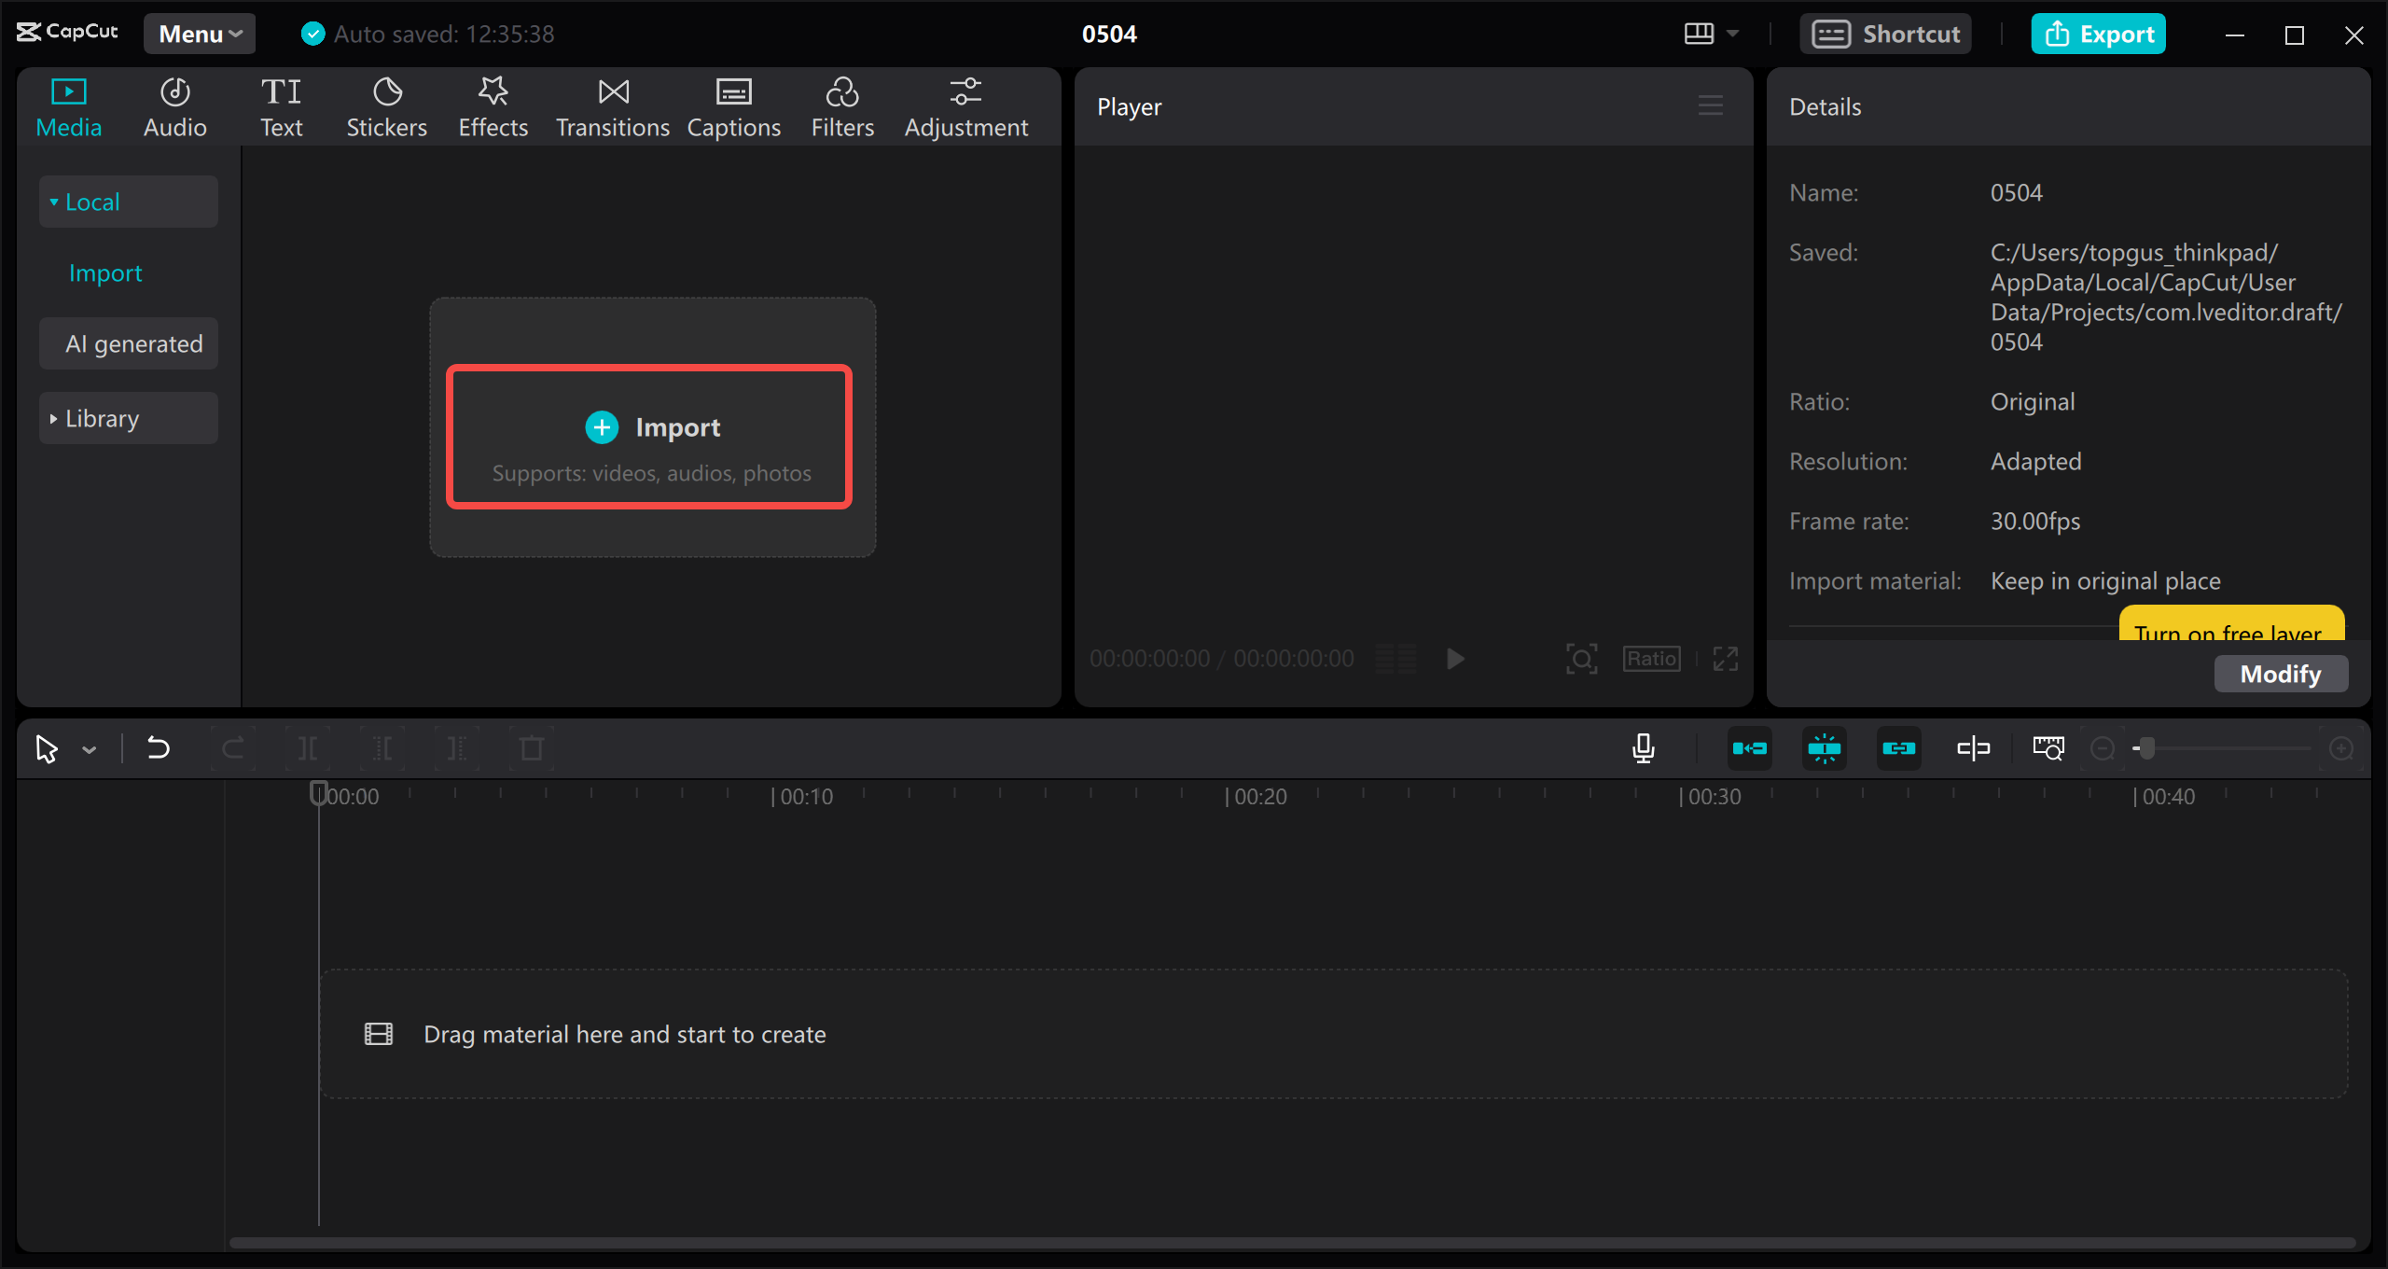
Task: Click the Import area to add media
Action: click(x=650, y=436)
